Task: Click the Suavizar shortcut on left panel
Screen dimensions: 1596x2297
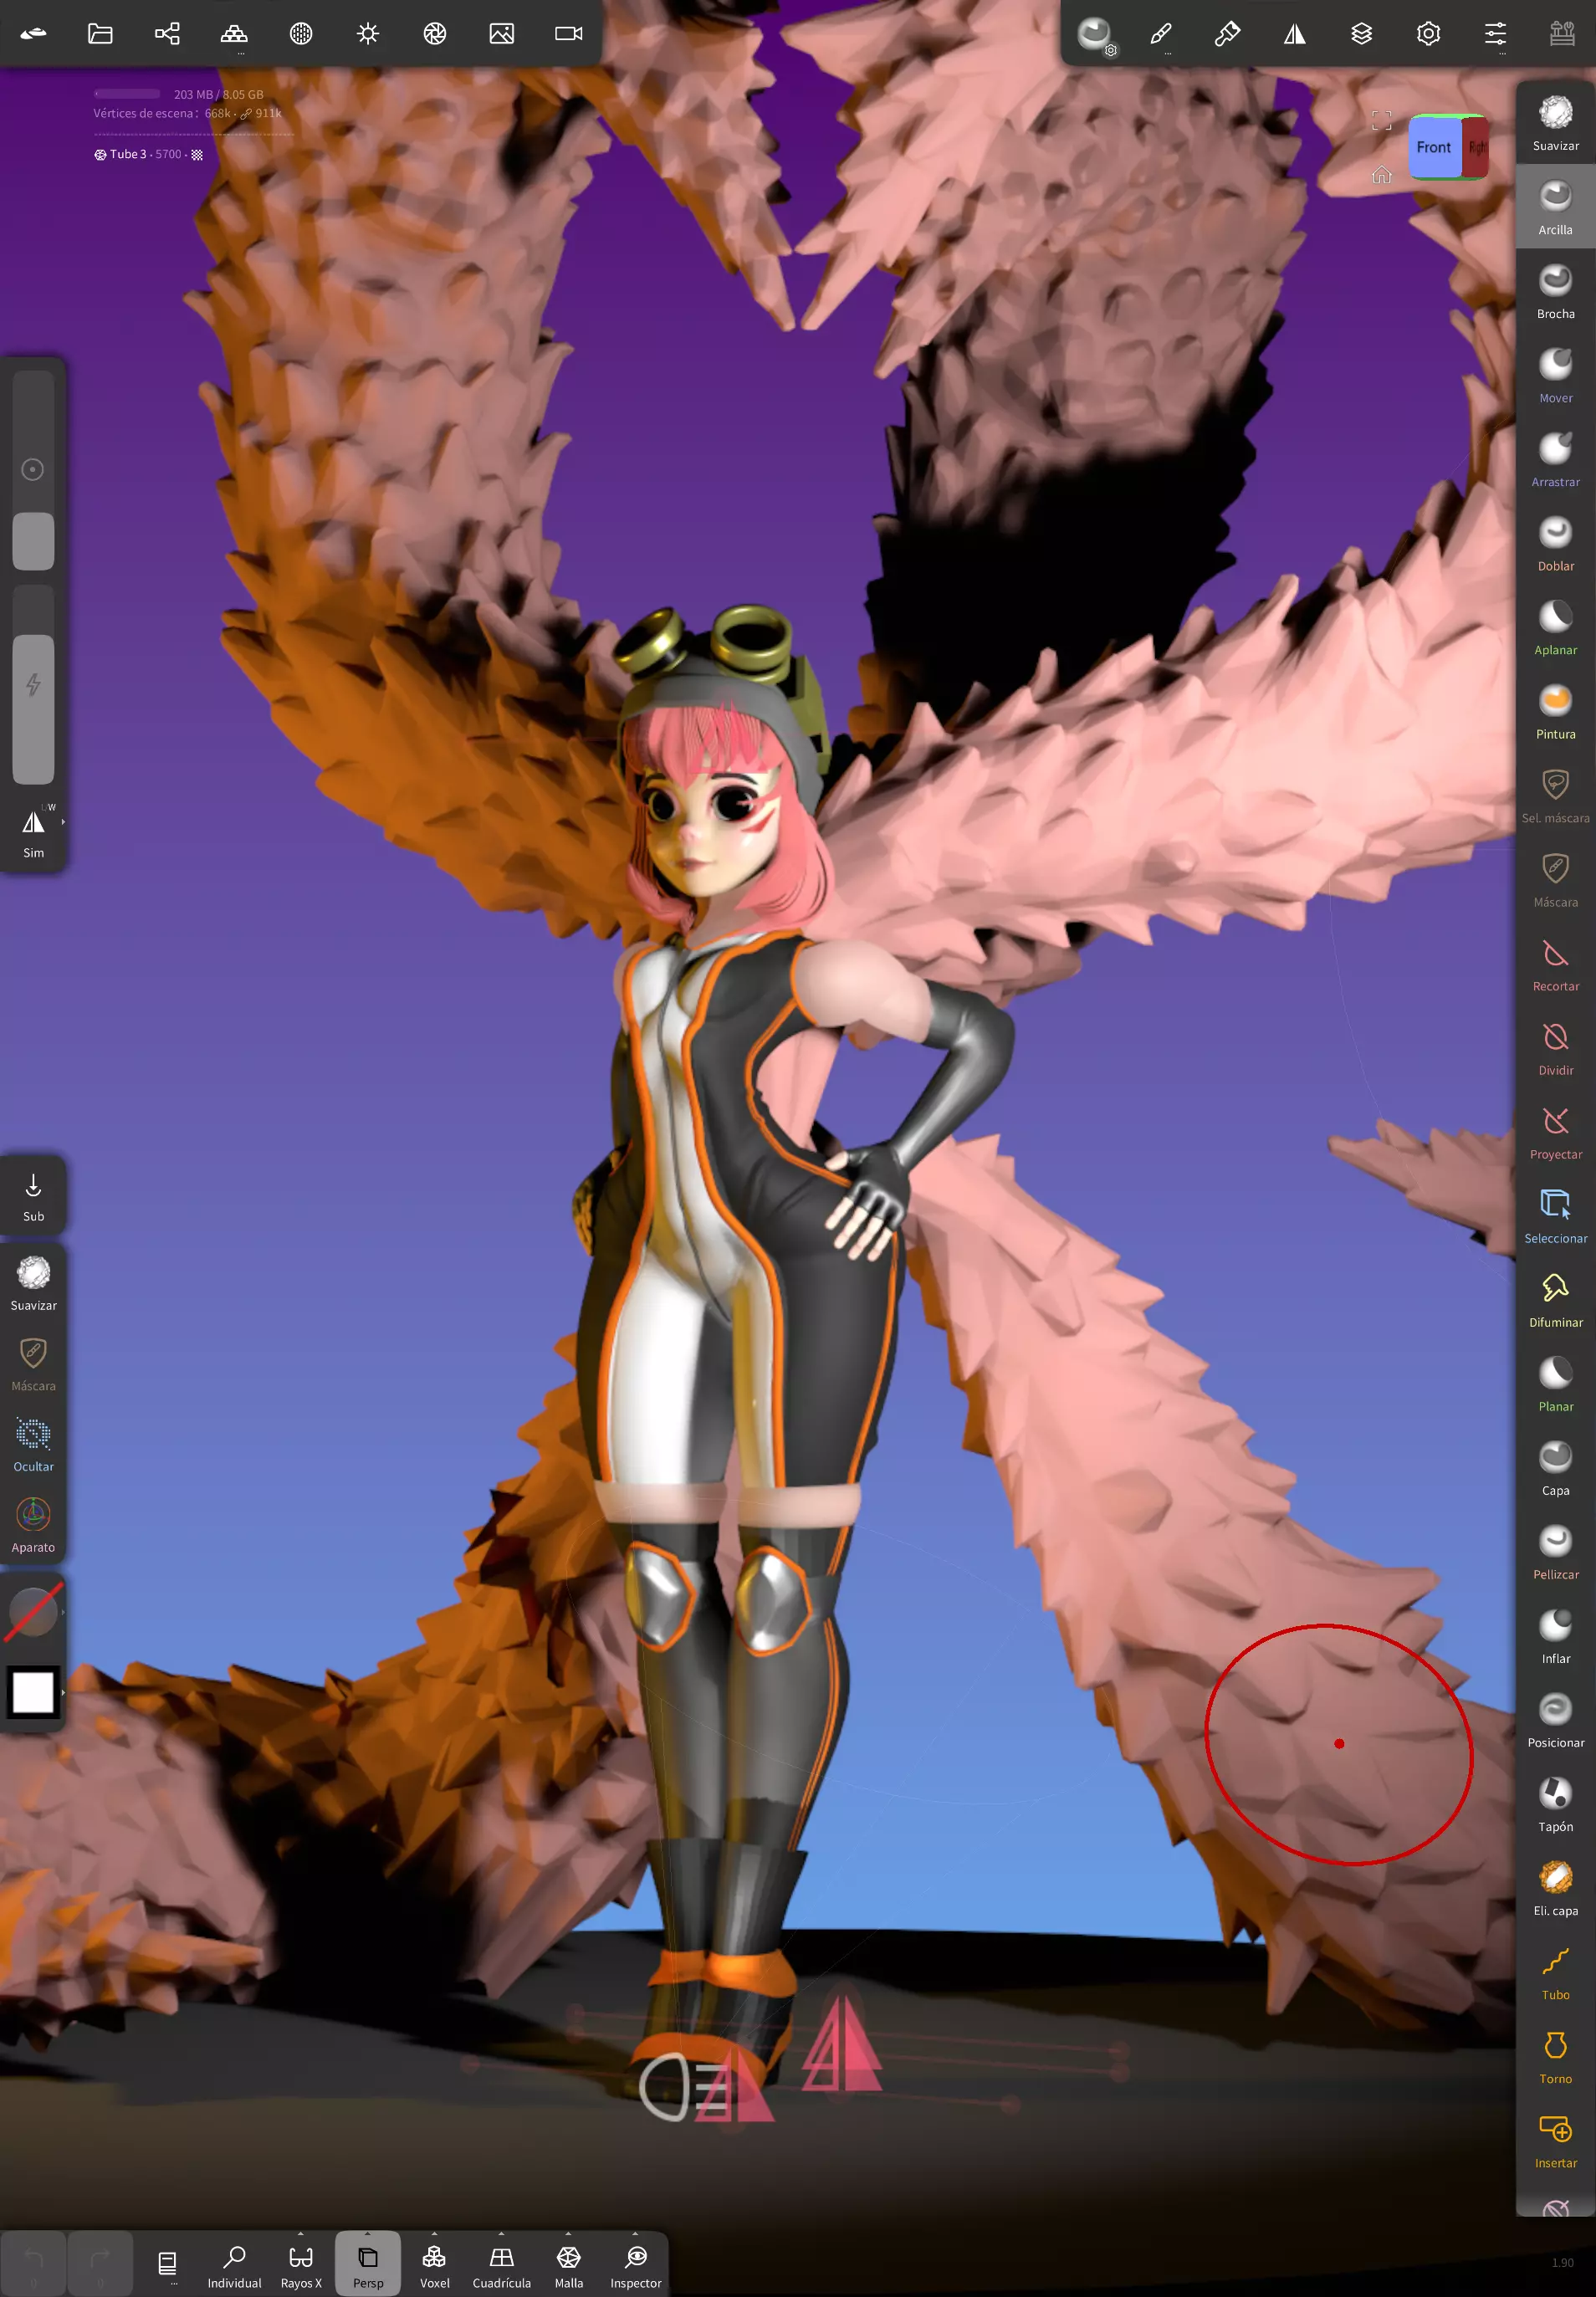Action: pyautogui.click(x=34, y=1283)
